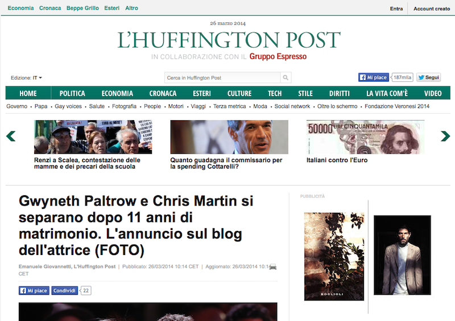Screen dimensions: 455x321
Task: Open Renzi a Scalea protest thumbnail
Action: 93,137
